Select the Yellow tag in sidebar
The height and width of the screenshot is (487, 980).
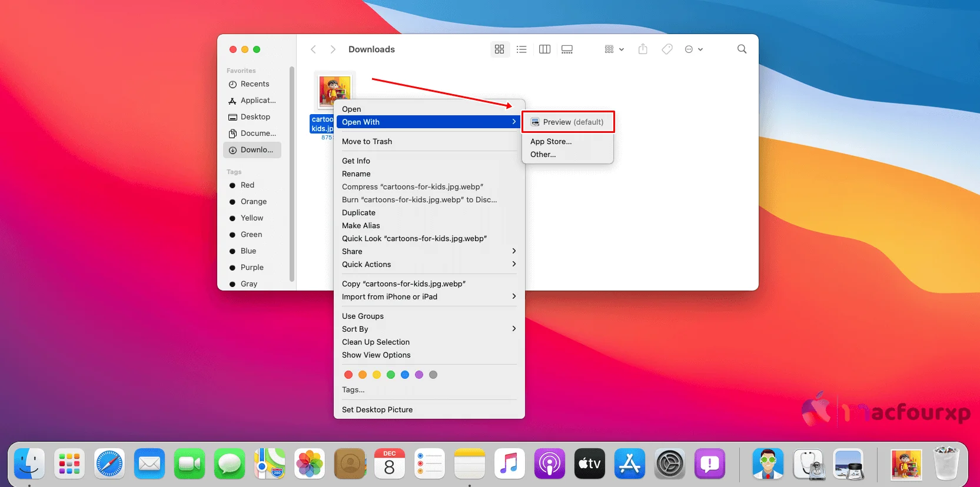point(252,218)
